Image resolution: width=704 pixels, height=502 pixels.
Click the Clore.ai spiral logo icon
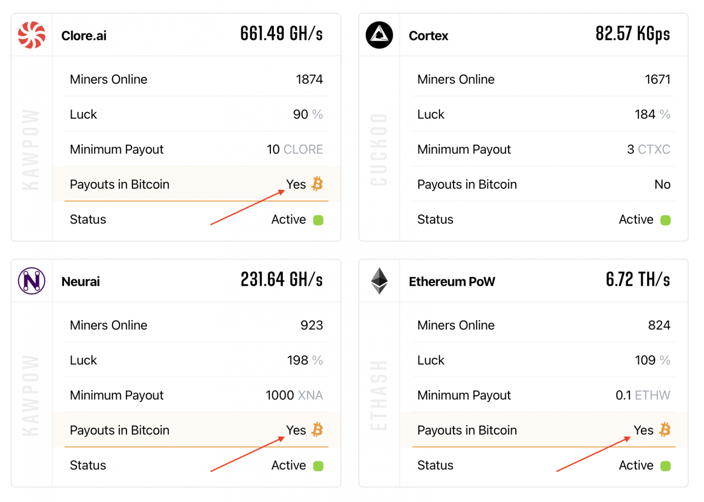click(32, 34)
